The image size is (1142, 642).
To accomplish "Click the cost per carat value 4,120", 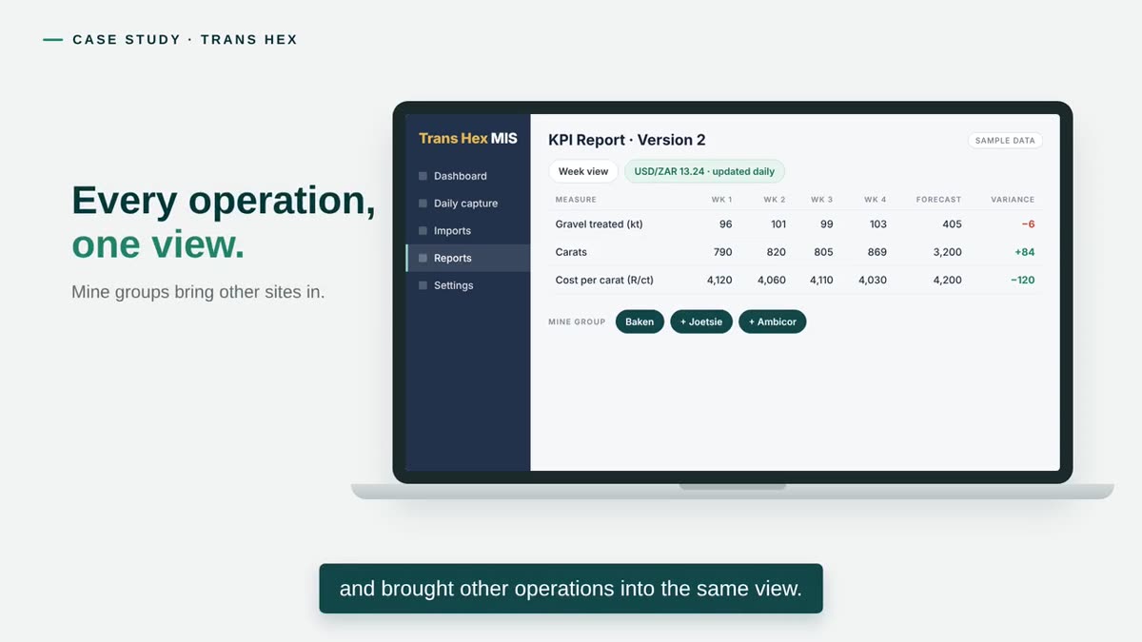I will 719,280.
